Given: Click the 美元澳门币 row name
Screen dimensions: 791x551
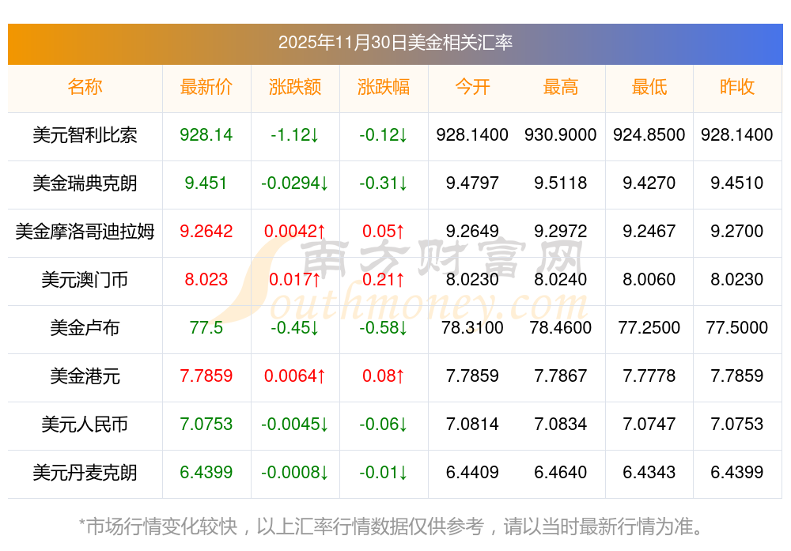Looking at the screenshot, I should point(85,280).
